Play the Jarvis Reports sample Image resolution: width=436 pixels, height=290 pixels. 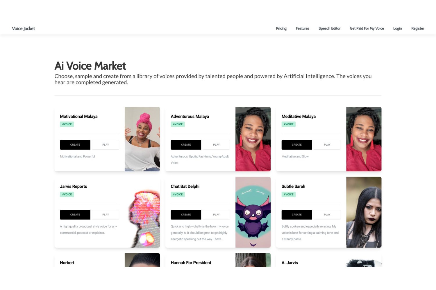click(106, 215)
